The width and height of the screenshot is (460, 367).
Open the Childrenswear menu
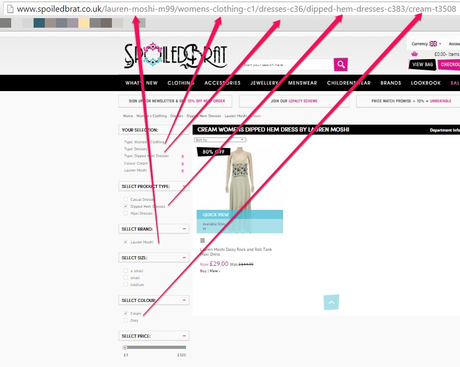349,83
